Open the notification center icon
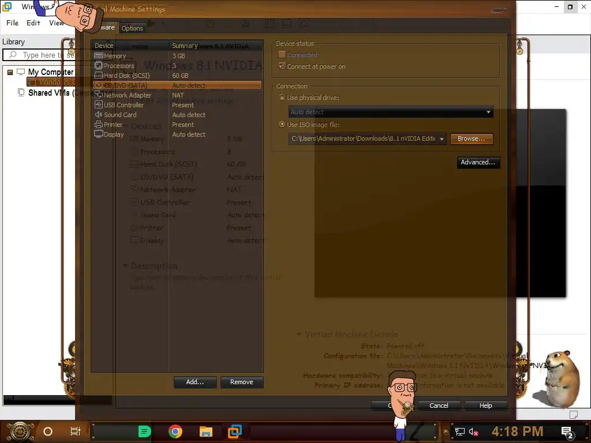 tap(567, 433)
